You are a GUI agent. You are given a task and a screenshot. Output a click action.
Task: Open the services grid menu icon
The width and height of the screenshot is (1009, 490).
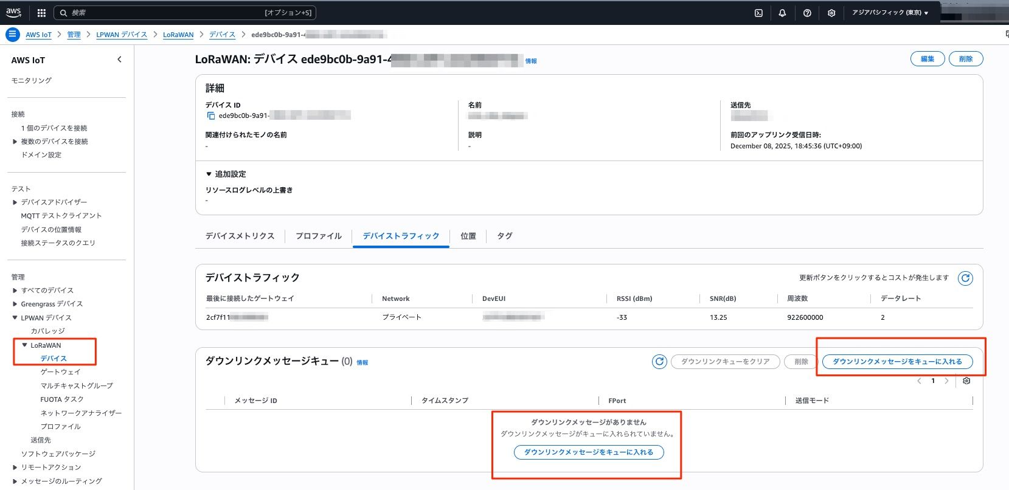(41, 13)
